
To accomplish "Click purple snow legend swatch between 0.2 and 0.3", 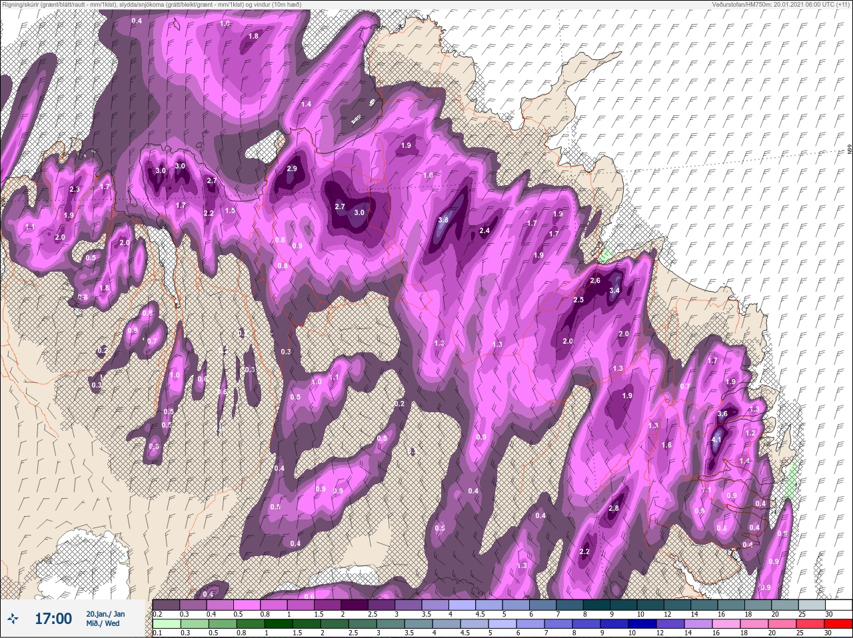I will (x=166, y=605).
